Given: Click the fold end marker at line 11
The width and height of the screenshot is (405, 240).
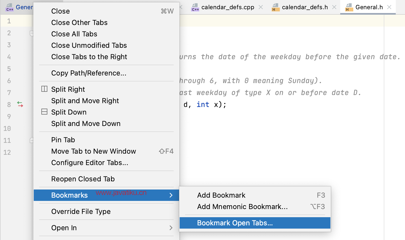Looking at the screenshot, I should tap(31, 140).
